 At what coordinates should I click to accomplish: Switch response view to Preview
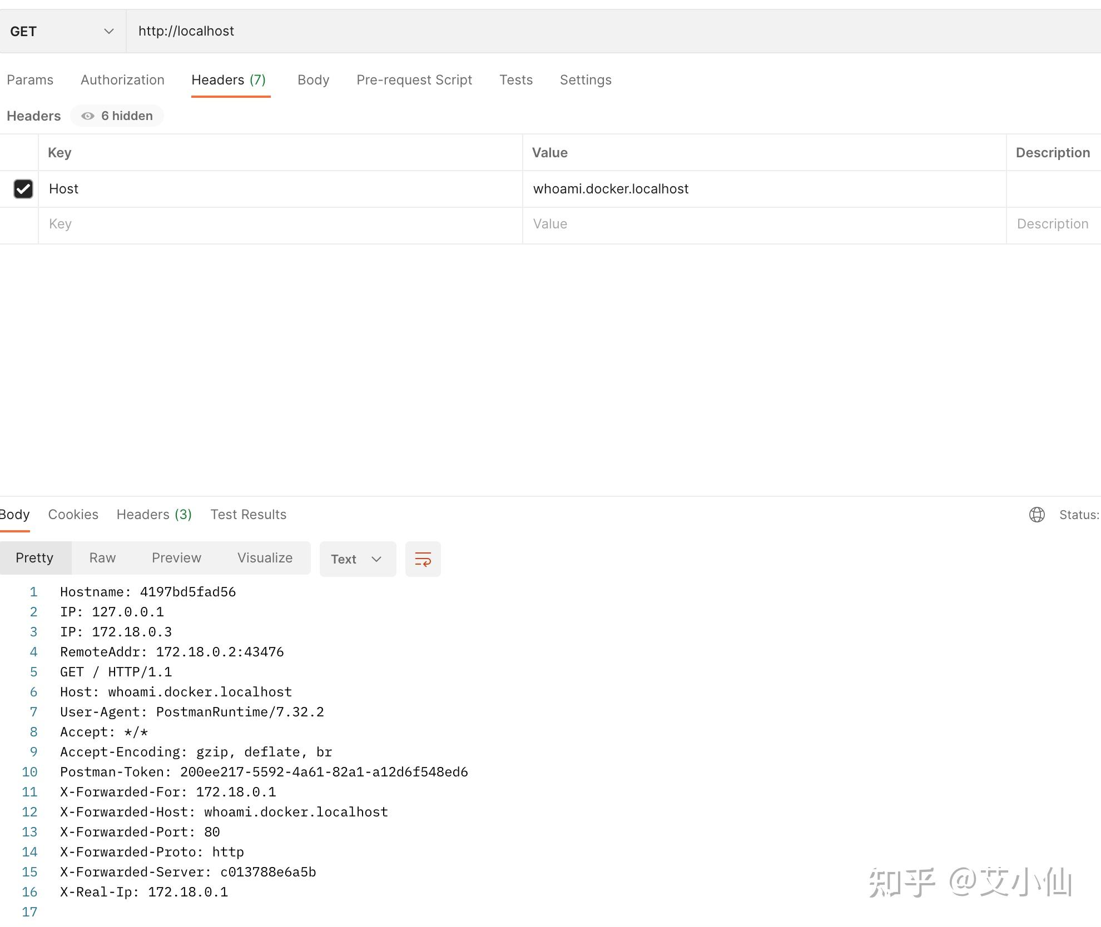(x=176, y=557)
